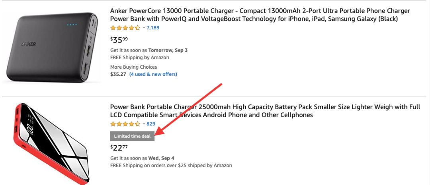Open the 7,189 reviews link

(153, 28)
